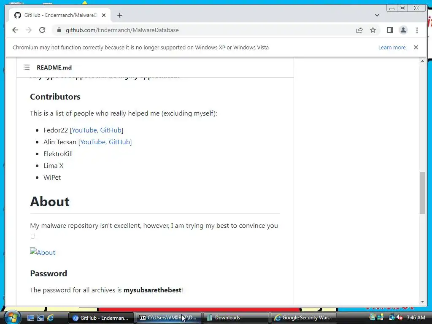Open the Windows Start menu
432x324 pixels.
12,317
